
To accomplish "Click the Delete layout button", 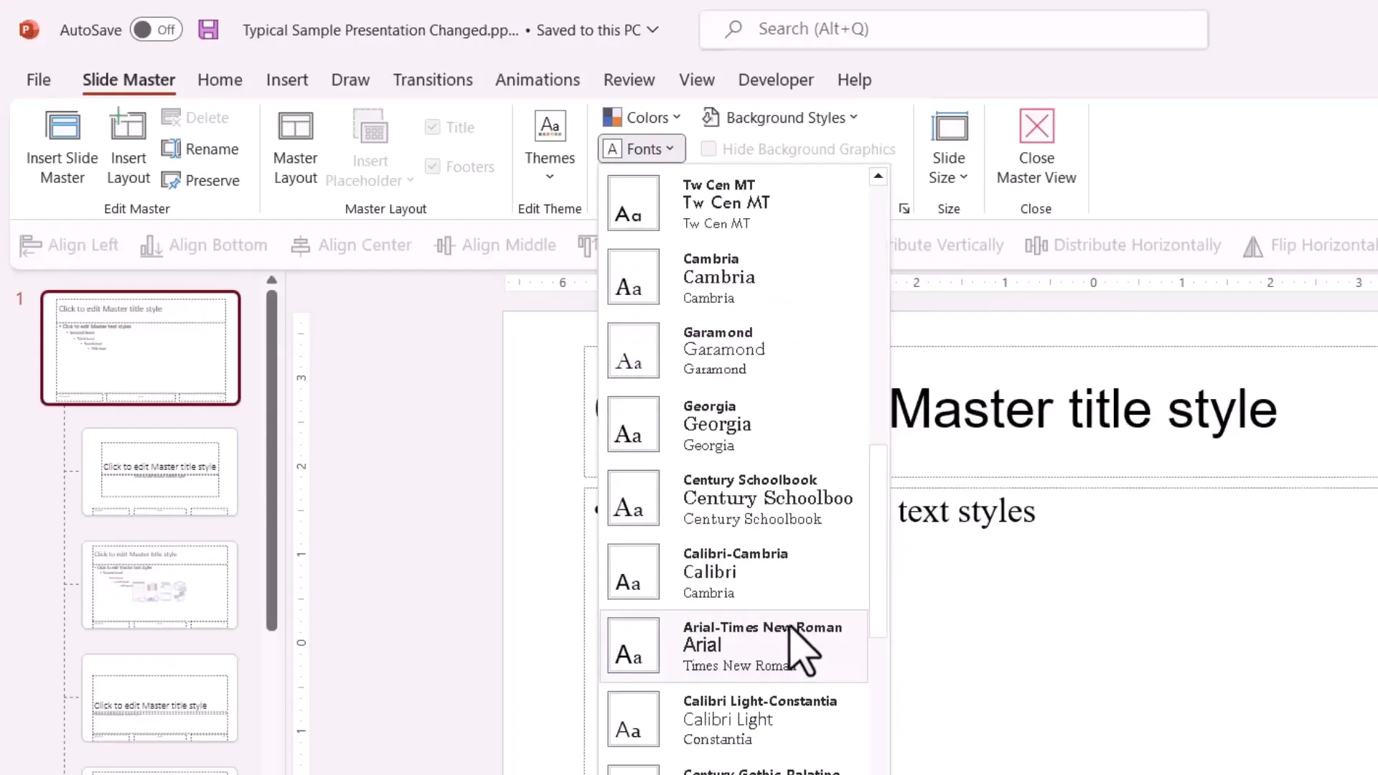I will coord(195,117).
